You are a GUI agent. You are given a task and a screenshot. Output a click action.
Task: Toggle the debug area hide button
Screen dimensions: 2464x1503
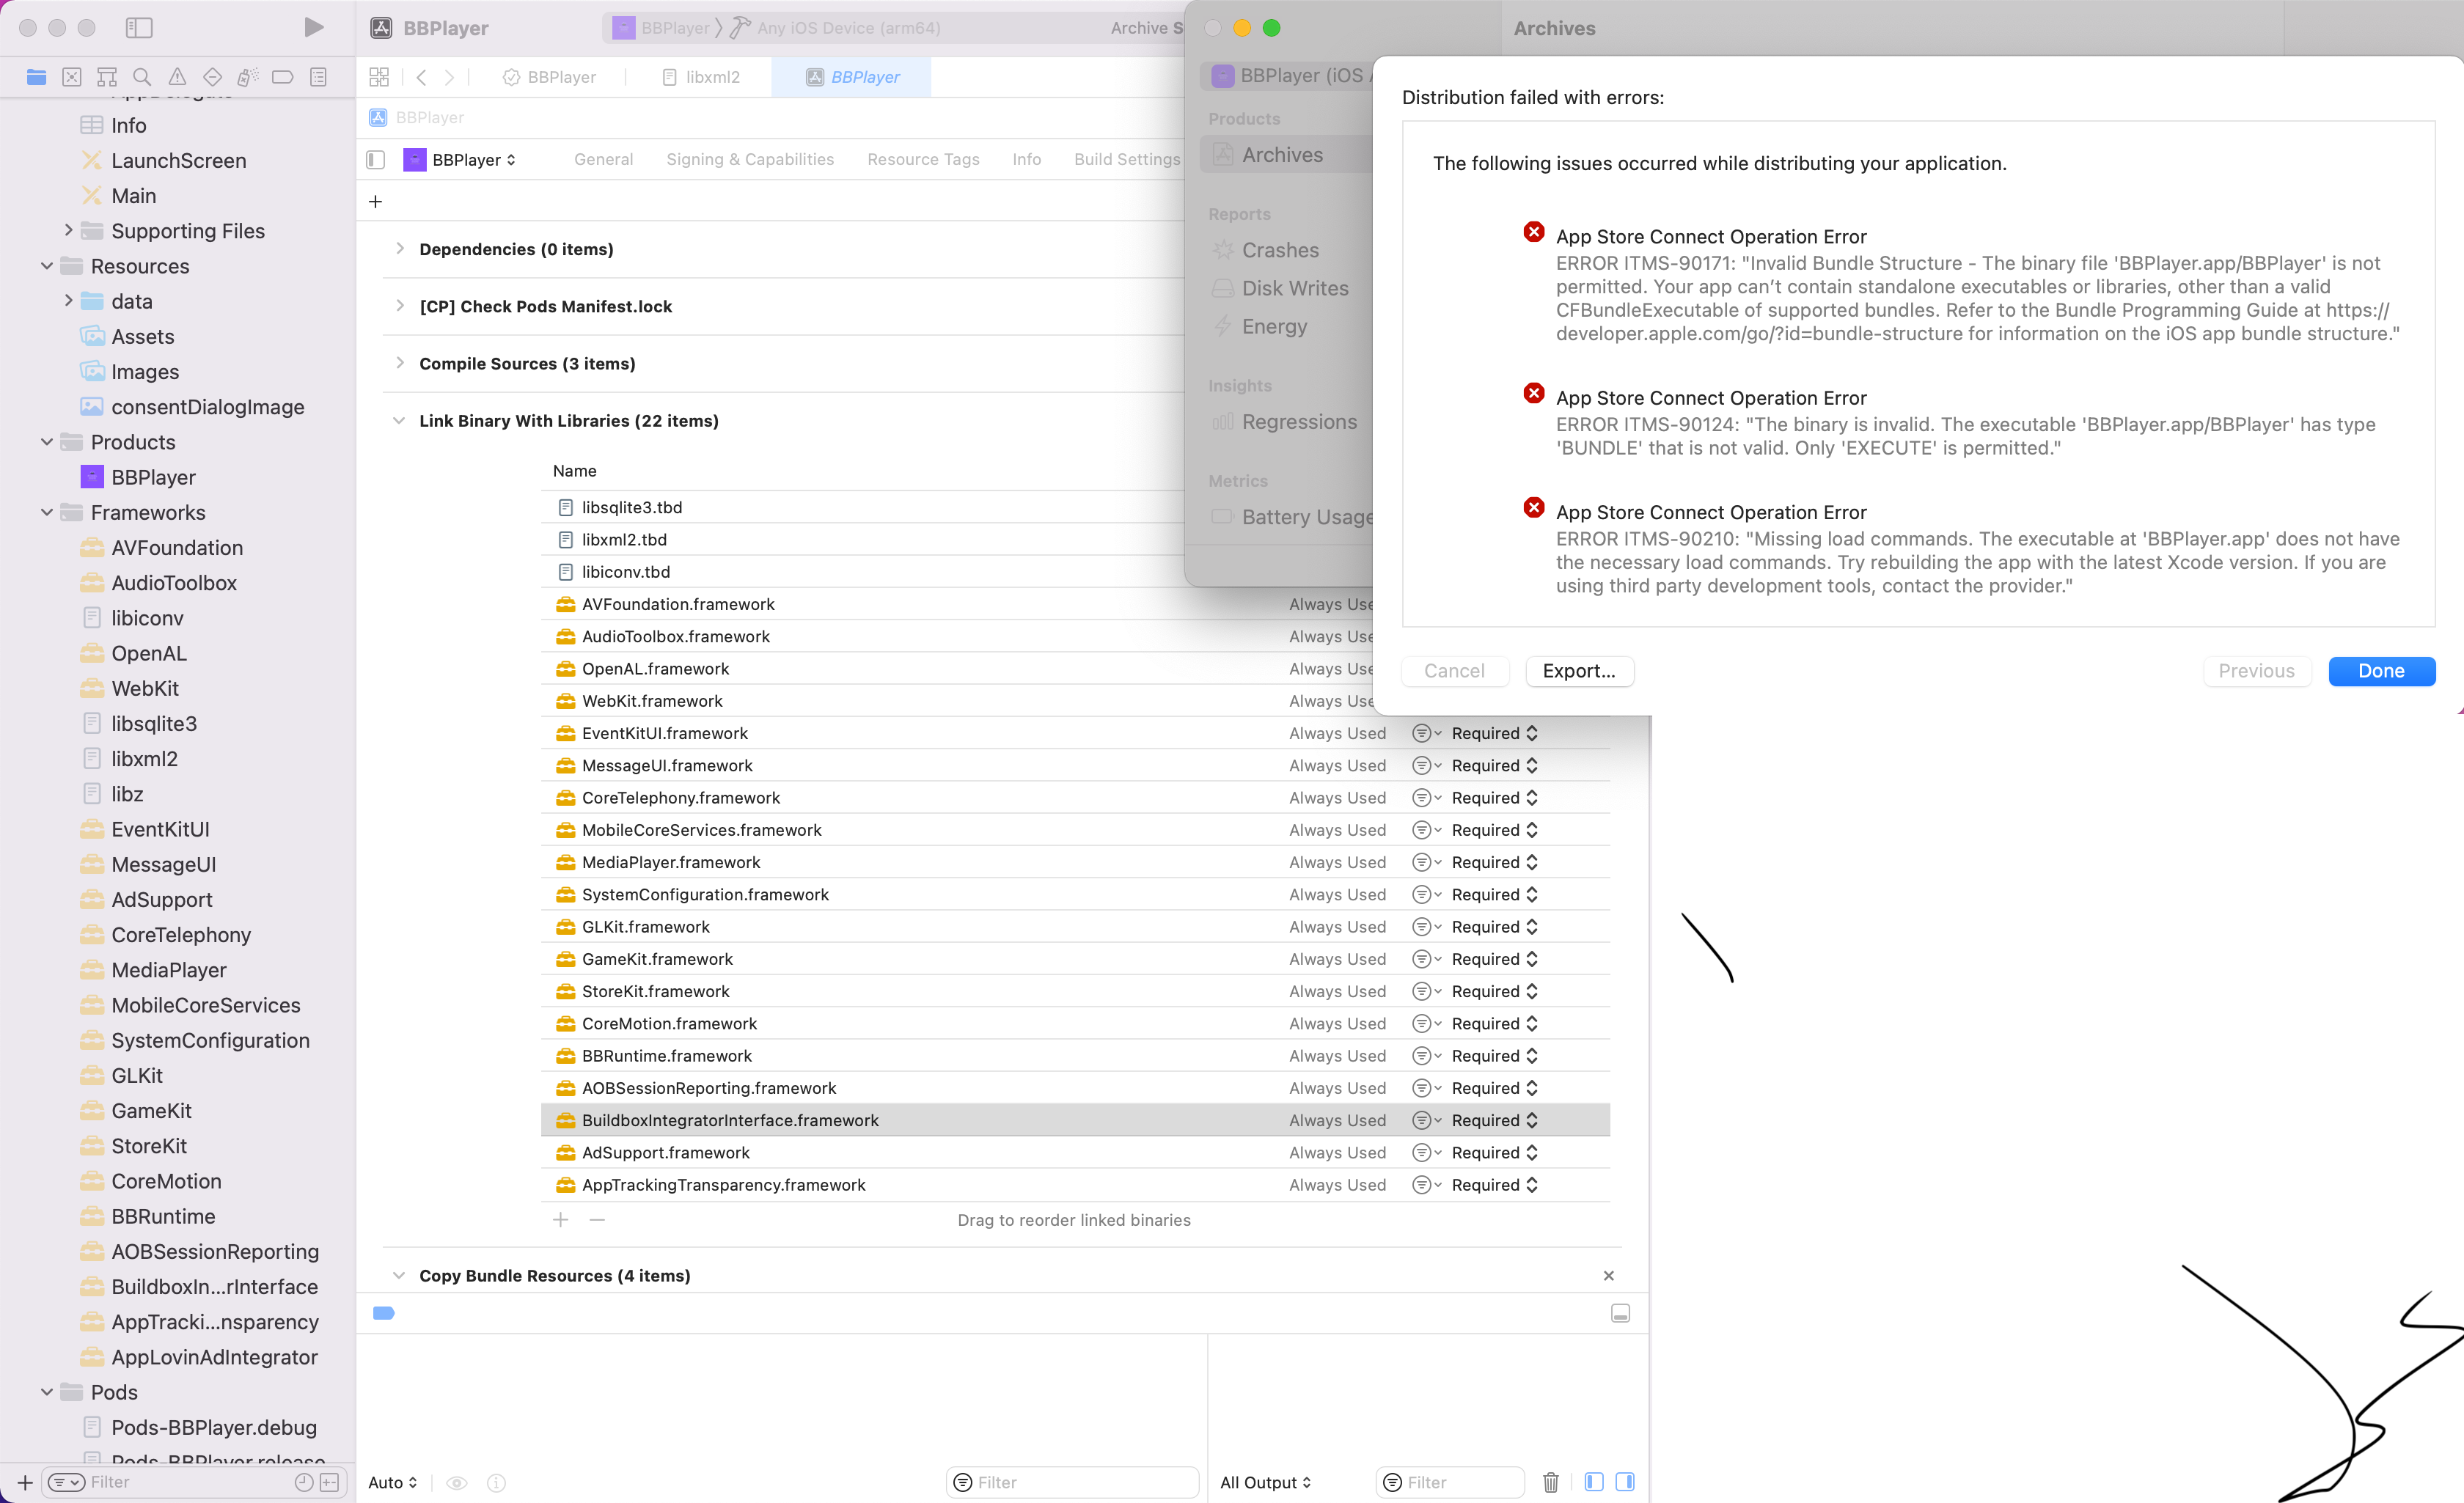click(x=1620, y=1313)
